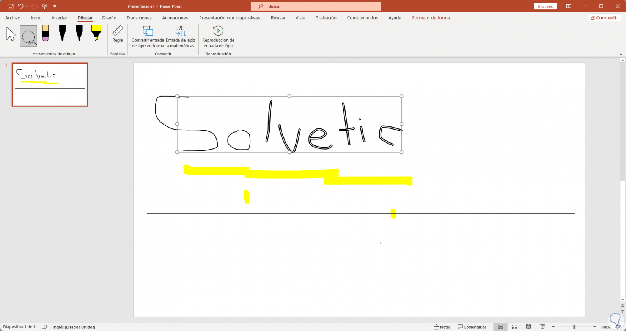This screenshot has width=626, height=331.
Task: Expand Customize Quick Access Toolbar menu
Action: point(55,6)
